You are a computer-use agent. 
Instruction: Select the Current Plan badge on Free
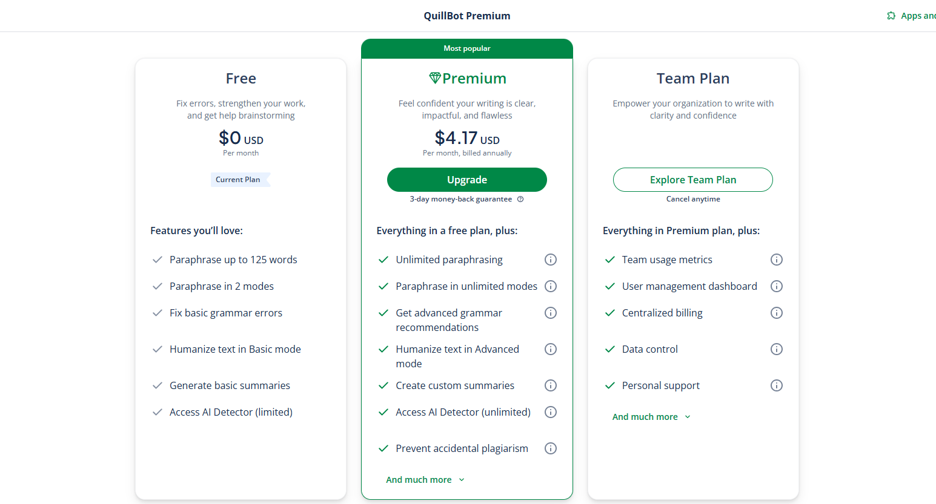click(x=241, y=180)
